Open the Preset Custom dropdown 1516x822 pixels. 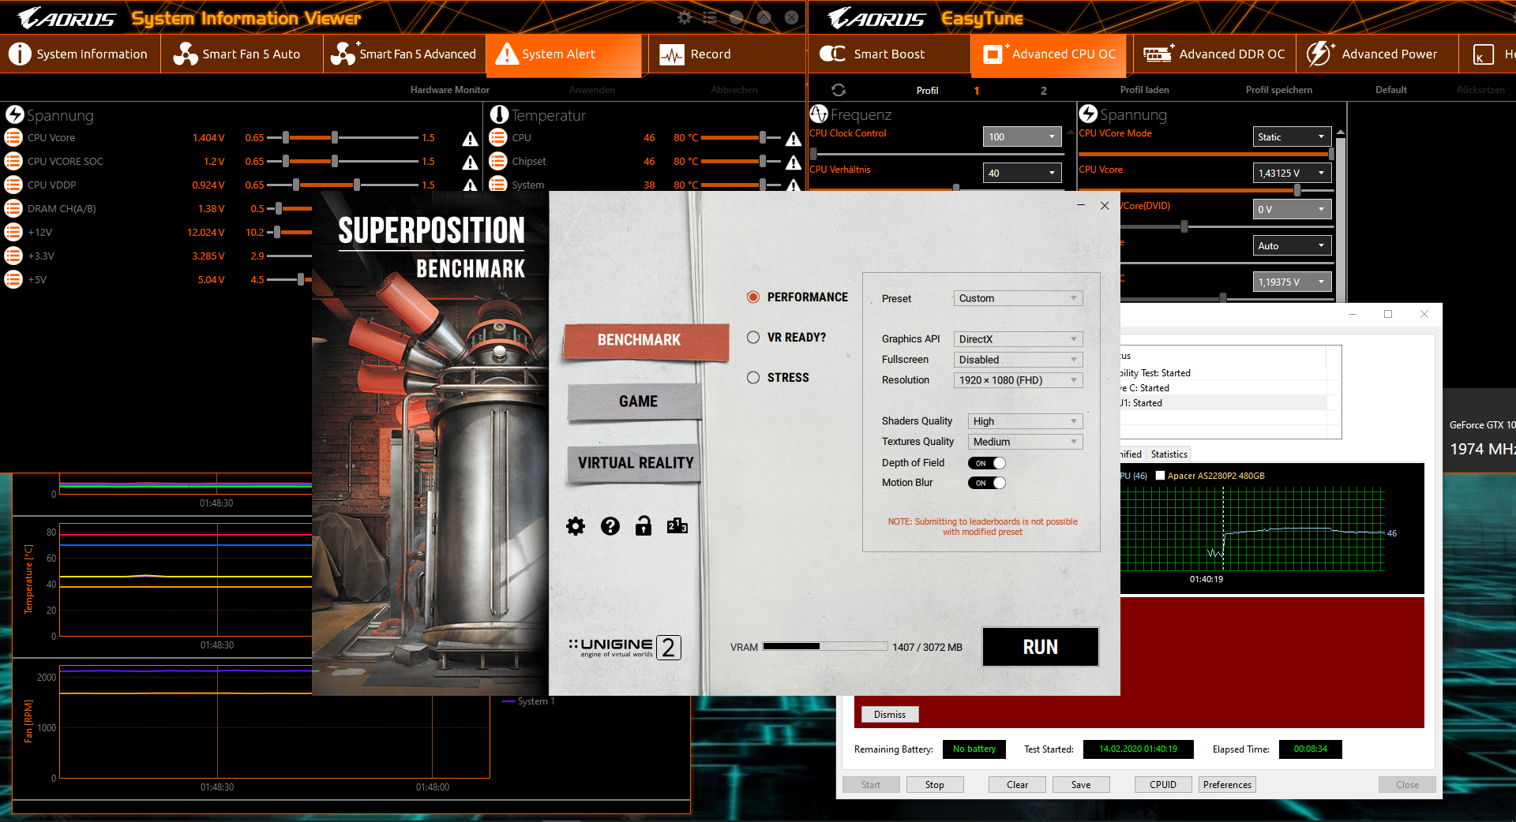[x=1018, y=298]
